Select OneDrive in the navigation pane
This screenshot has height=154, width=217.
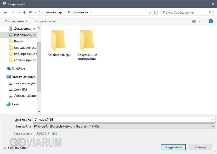click(18, 68)
